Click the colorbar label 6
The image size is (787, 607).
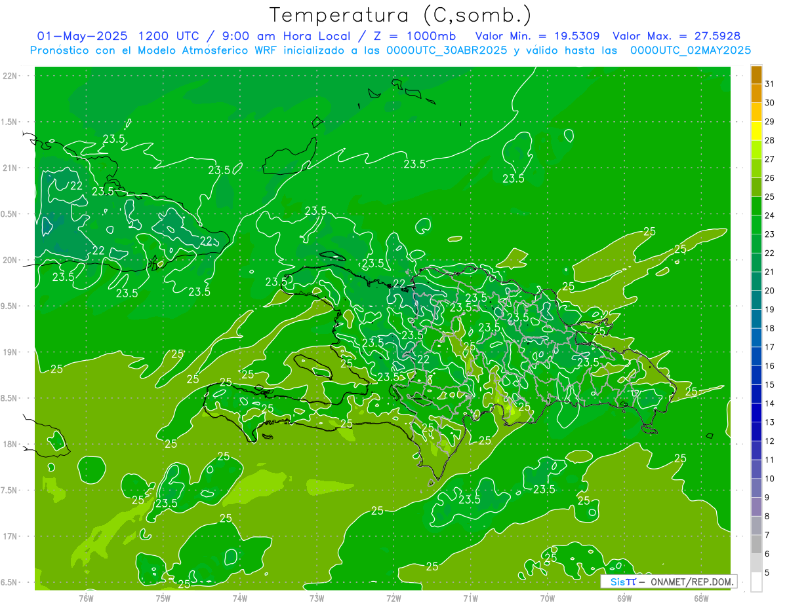tap(767, 554)
